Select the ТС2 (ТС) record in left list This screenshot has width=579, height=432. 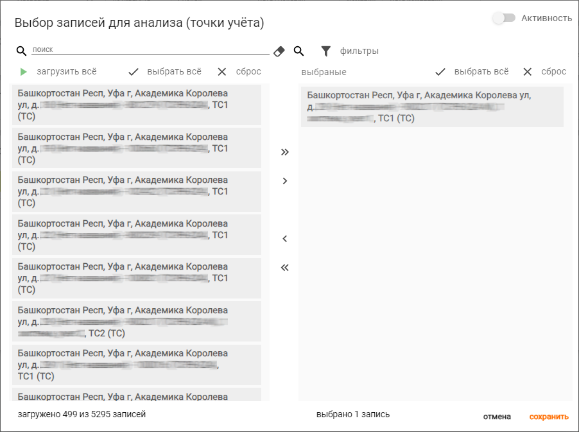click(x=137, y=321)
